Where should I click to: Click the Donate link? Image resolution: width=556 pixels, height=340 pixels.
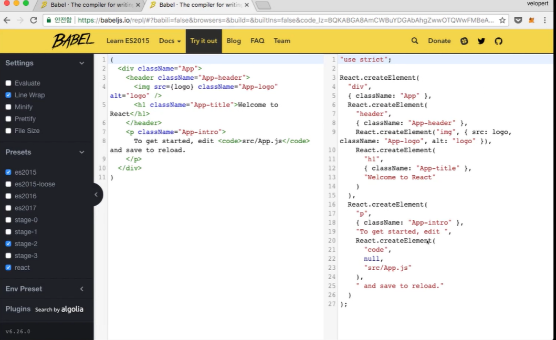click(x=439, y=41)
